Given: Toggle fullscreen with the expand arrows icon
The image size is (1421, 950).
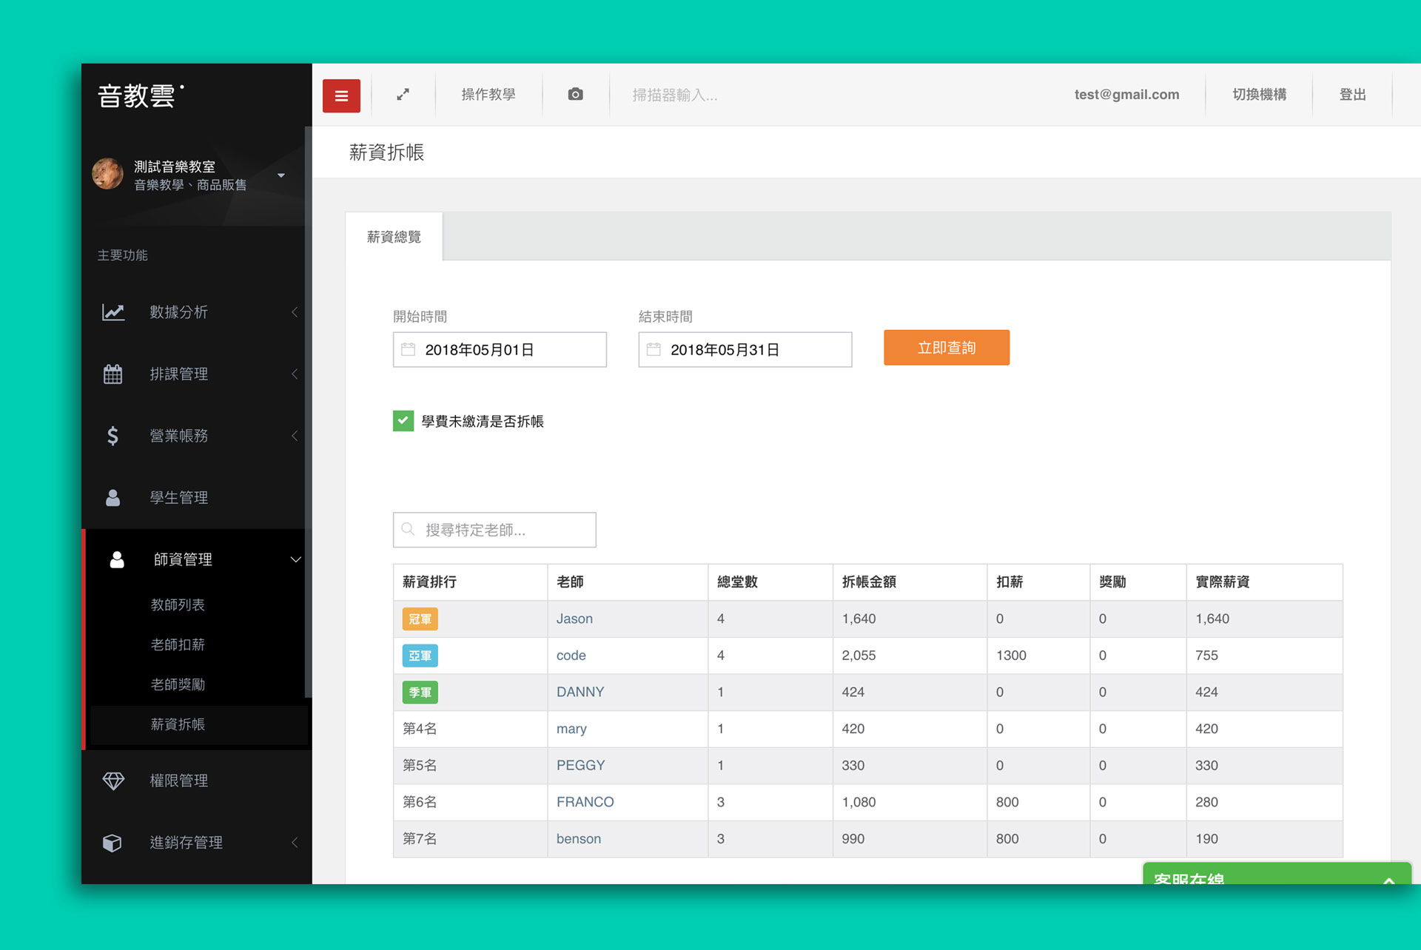Looking at the screenshot, I should pos(403,95).
